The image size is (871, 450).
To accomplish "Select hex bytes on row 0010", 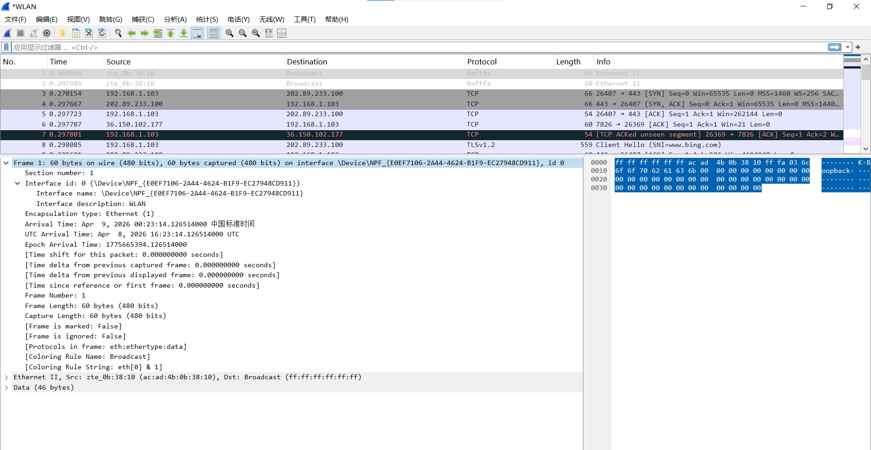I will (712, 171).
